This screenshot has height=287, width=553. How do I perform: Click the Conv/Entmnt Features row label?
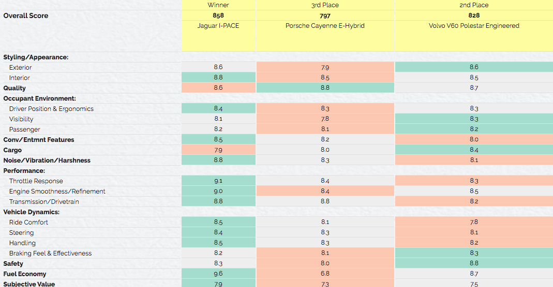tap(39, 140)
